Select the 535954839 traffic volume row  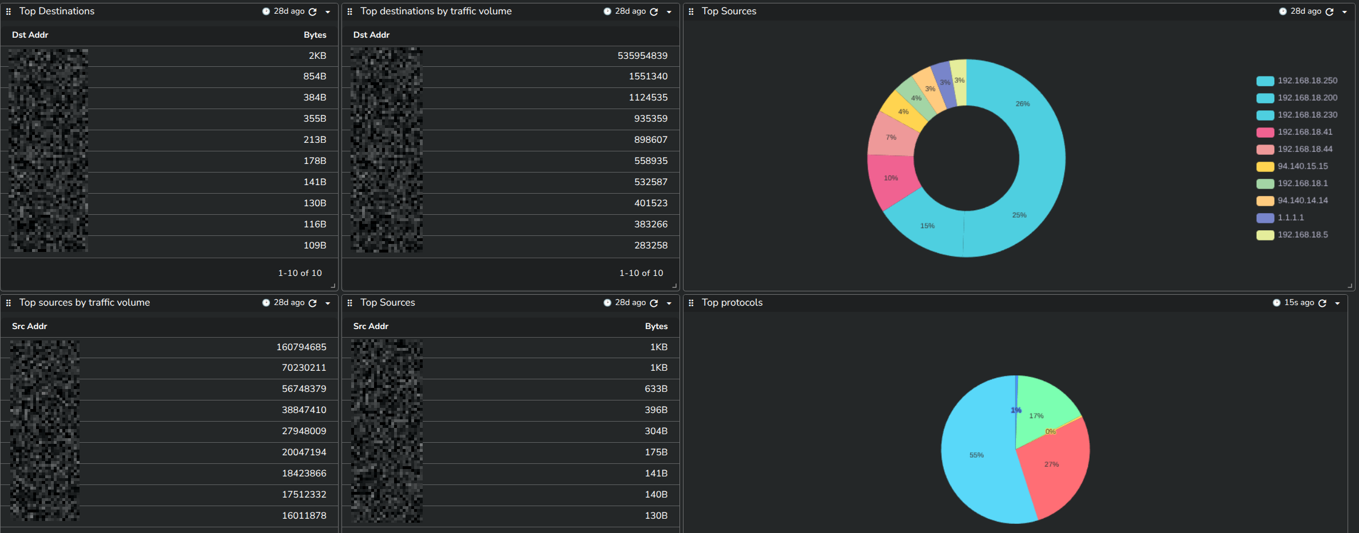[x=510, y=56]
